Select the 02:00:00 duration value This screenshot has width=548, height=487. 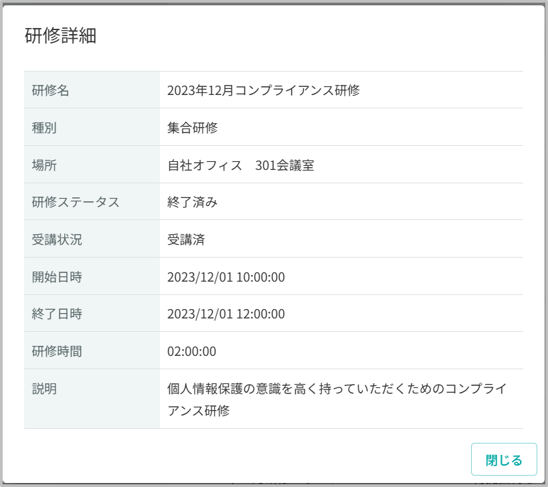(191, 351)
